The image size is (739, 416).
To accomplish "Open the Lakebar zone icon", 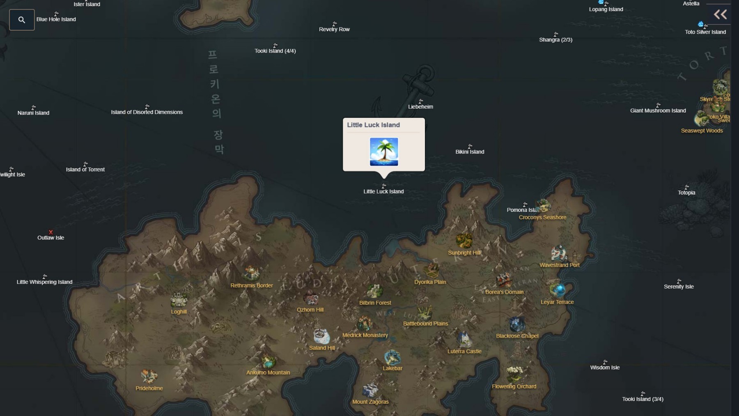I will pos(392,357).
